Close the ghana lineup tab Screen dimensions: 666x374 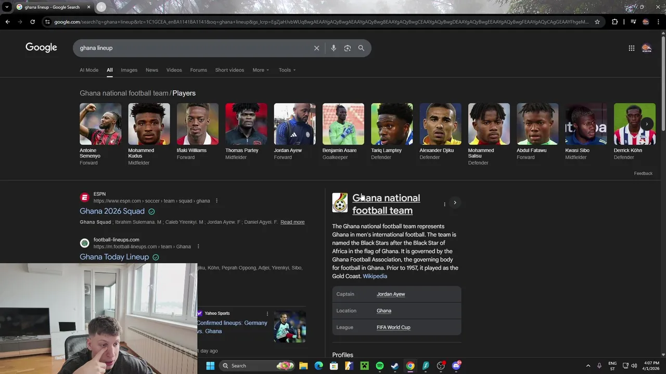coord(88,7)
